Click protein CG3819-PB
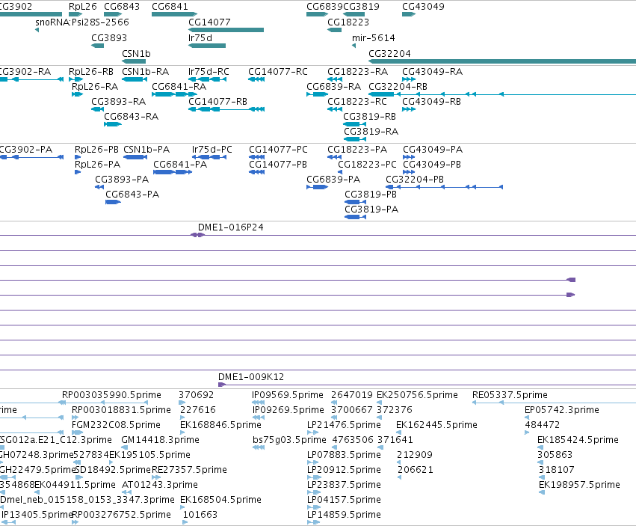Viewport: 636px width, 526px height. click(x=371, y=195)
